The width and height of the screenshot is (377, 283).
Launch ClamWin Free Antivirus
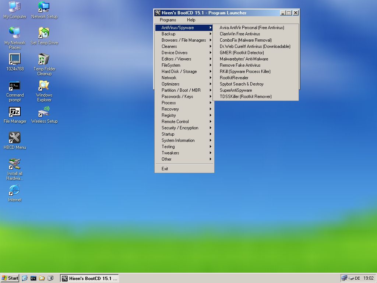[x=256, y=34]
